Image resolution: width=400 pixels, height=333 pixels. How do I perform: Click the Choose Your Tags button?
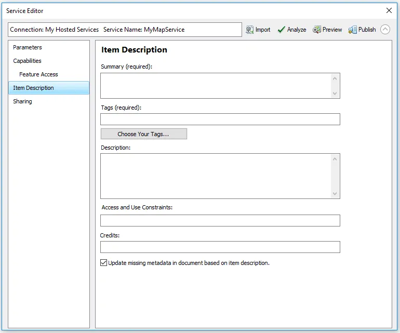click(143, 134)
